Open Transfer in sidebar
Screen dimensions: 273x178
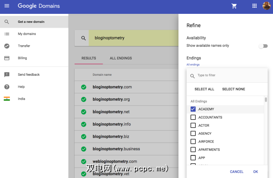[x=34, y=46]
